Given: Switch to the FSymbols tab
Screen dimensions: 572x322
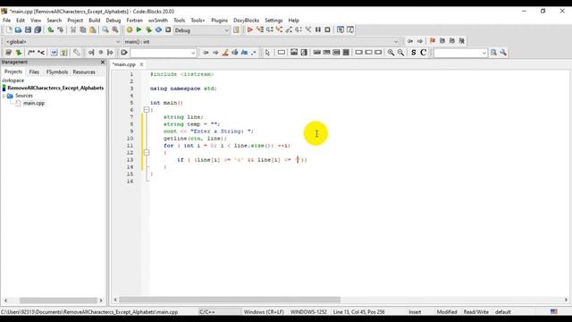Looking at the screenshot, I should [x=57, y=72].
